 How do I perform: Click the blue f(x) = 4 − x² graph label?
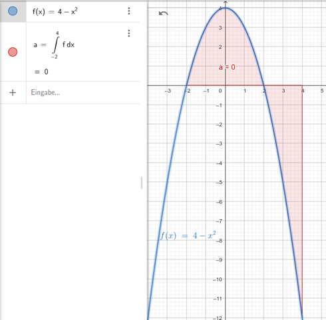[x=188, y=235]
